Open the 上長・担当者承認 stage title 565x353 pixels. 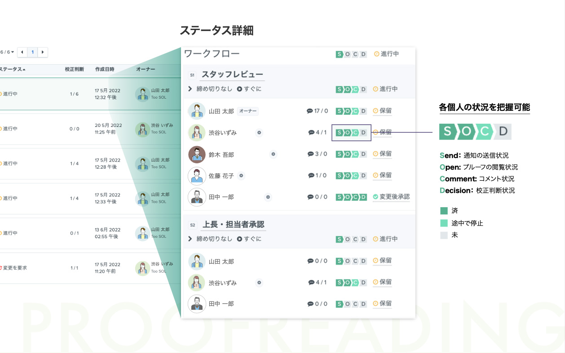[233, 224]
